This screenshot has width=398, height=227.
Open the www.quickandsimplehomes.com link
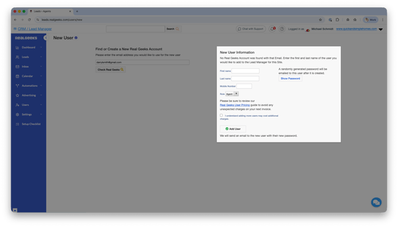pyautogui.click(x=356, y=29)
